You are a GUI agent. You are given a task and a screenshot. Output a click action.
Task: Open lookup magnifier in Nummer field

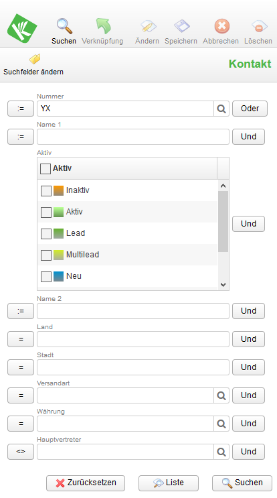click(221, 109)
